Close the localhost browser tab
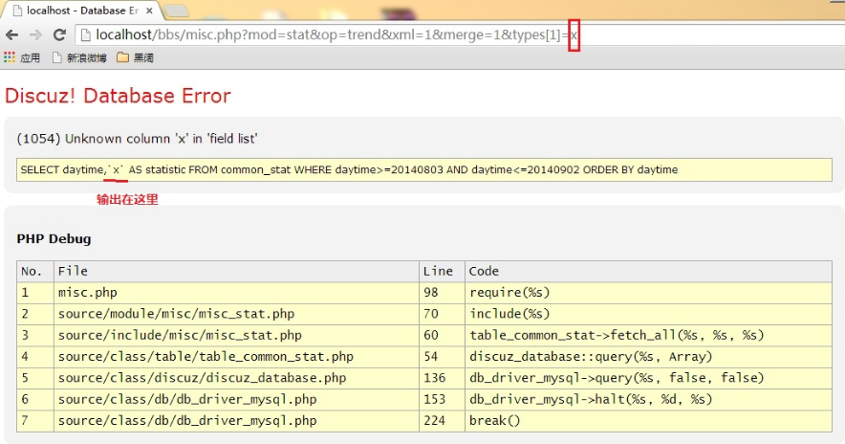 pyautogui.click(x=149, y=11)
